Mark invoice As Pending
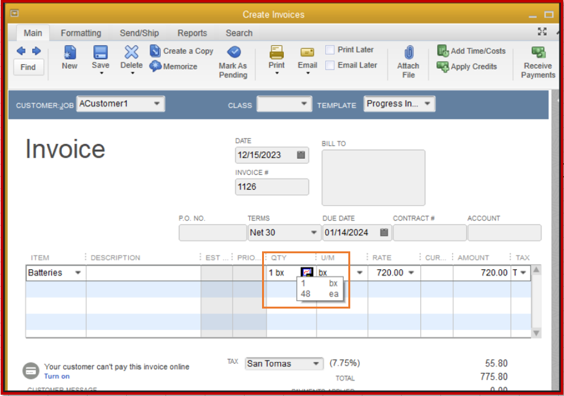564x396 pixels. click(233, 62)
